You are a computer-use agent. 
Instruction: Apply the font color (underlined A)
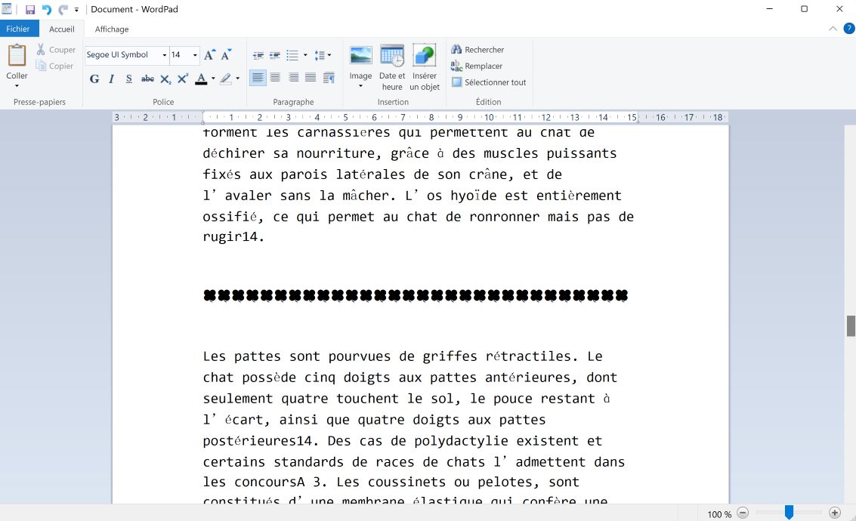tap(201, 79)
